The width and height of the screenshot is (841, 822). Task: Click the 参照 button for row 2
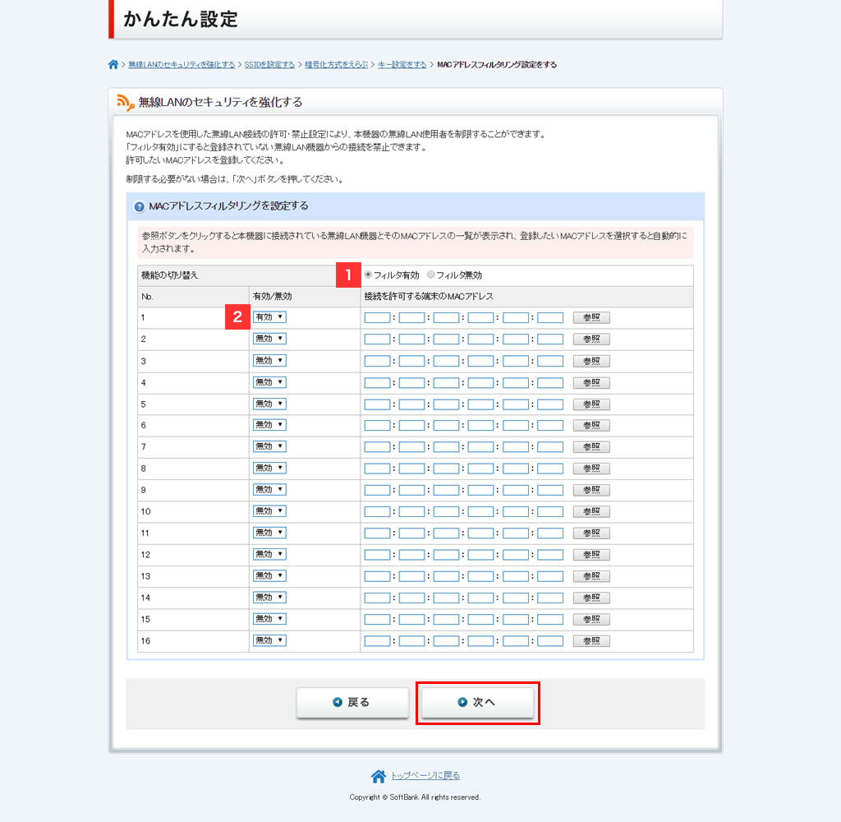pyautogui.click(x=591, y=339)
